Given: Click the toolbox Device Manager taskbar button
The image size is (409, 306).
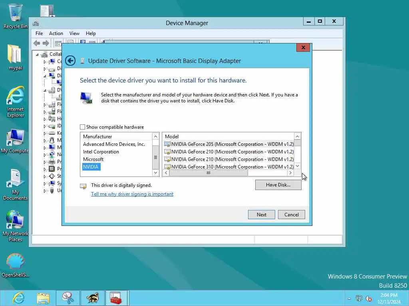Looking at the screenshot, I should point(116,298).
